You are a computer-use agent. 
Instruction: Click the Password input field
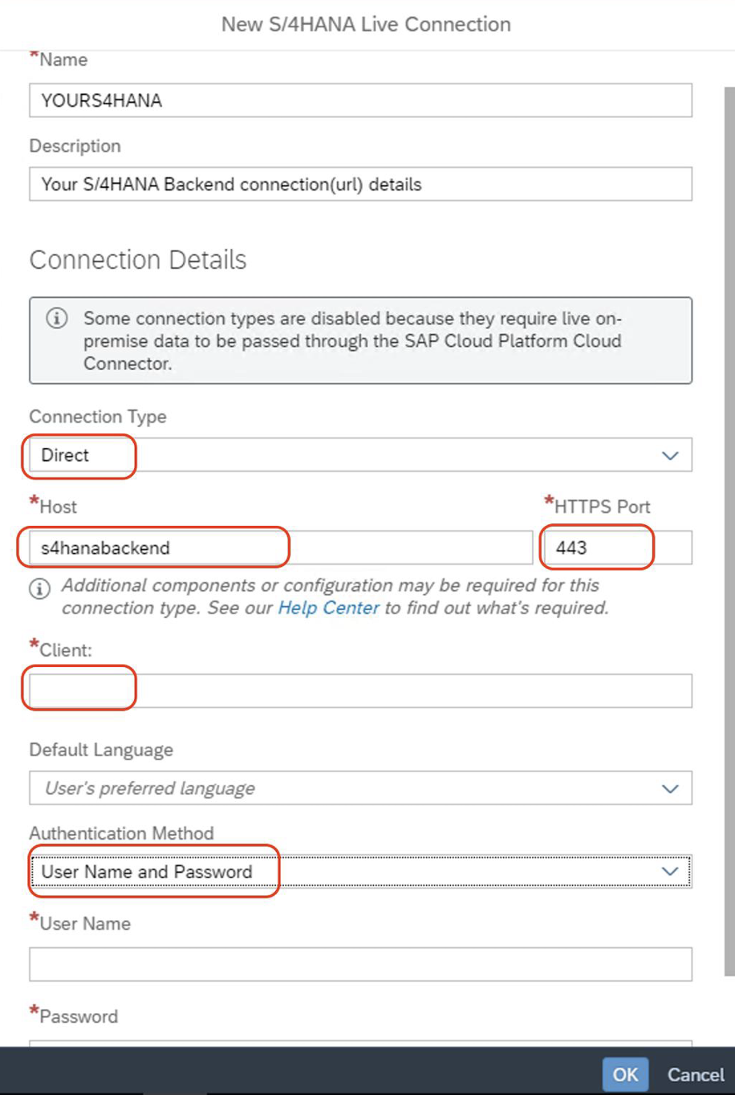[360, 1044]
